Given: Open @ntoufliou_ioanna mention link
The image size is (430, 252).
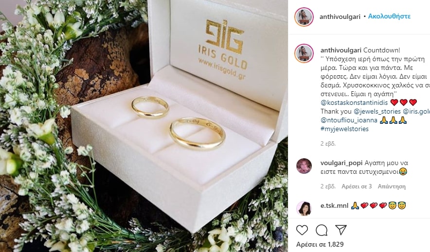Looking at the screenshot, I should (349, 120).
